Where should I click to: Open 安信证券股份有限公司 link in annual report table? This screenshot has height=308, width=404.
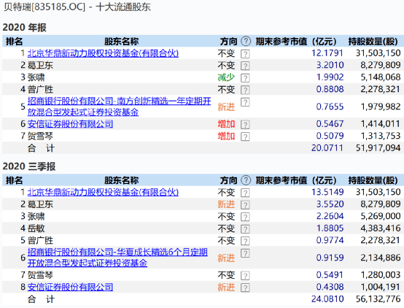tap(70, 124)
